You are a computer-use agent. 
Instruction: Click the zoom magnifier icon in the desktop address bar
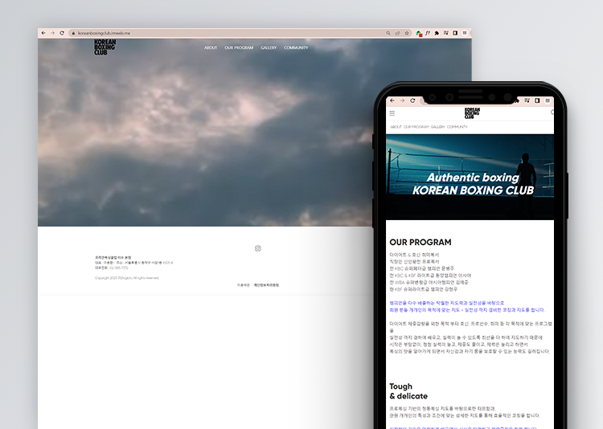(x=388, y=33)
